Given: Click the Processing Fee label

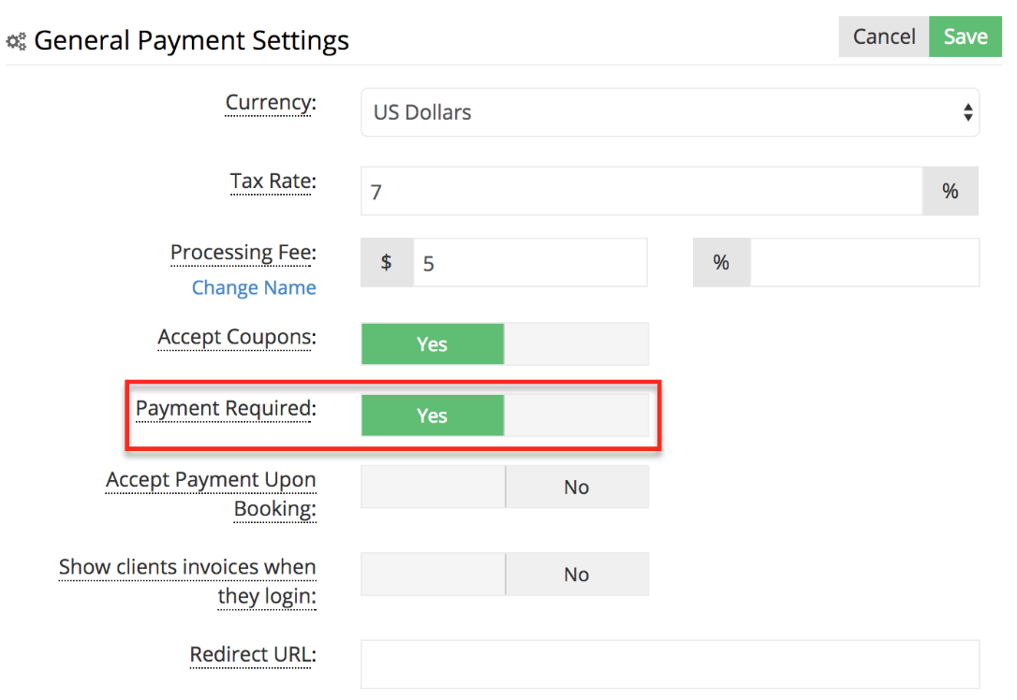Looking at the screenshot, I should click(x=242, y=253).
